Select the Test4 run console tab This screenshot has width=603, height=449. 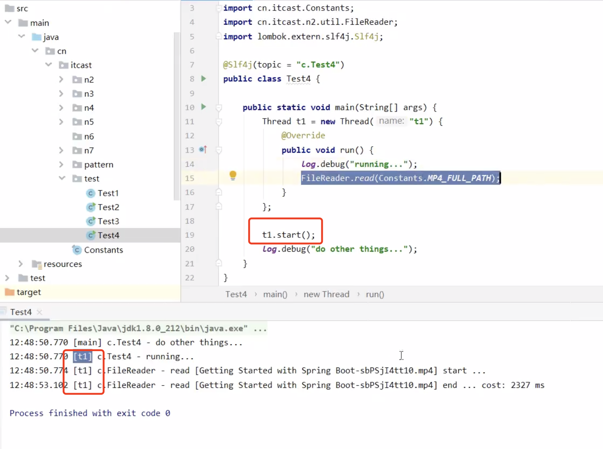[21, 312]
